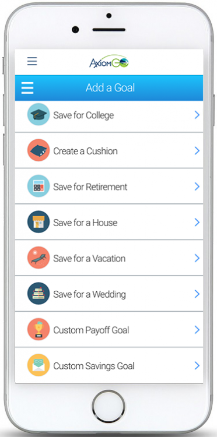Expand Create a Cushion chevron arrow
Screen dimensions: 217x437
197,151
